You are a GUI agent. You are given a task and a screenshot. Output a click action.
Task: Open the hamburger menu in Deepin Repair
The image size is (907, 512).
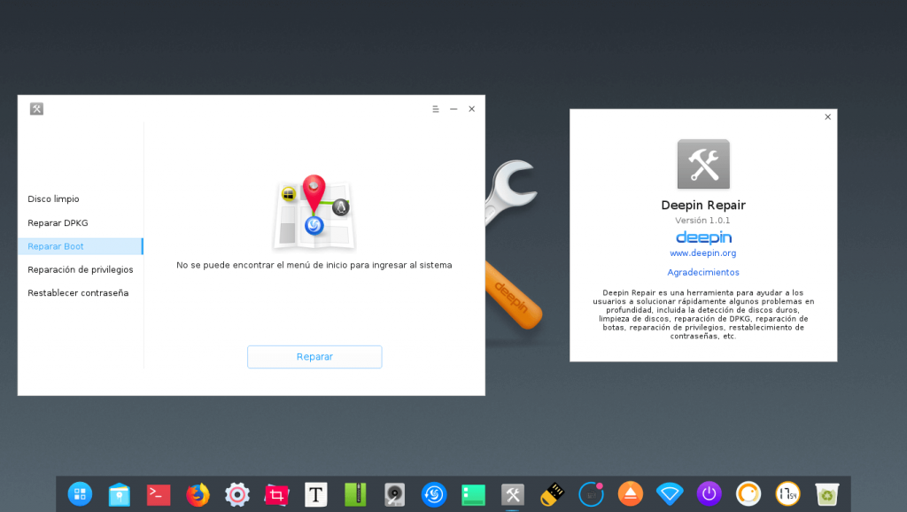pos(436,109)
